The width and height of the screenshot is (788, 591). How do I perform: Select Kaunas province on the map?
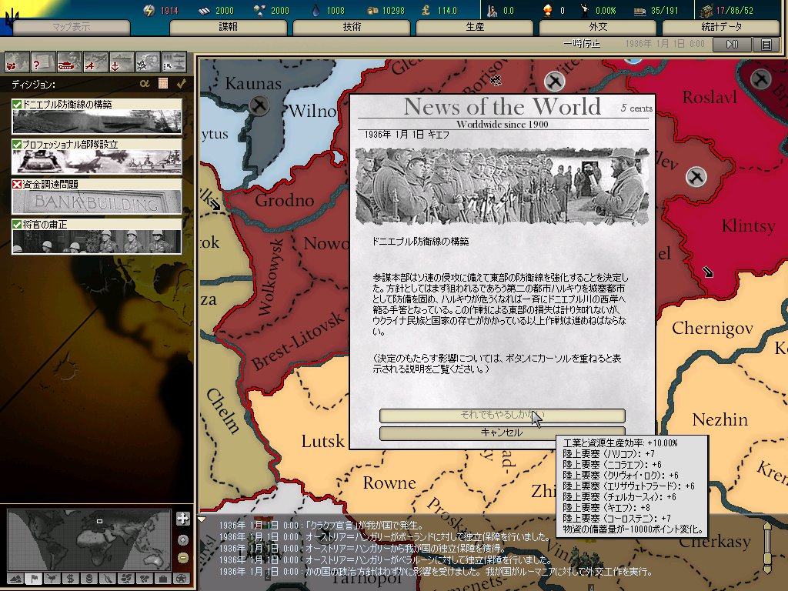click(253, 83)
